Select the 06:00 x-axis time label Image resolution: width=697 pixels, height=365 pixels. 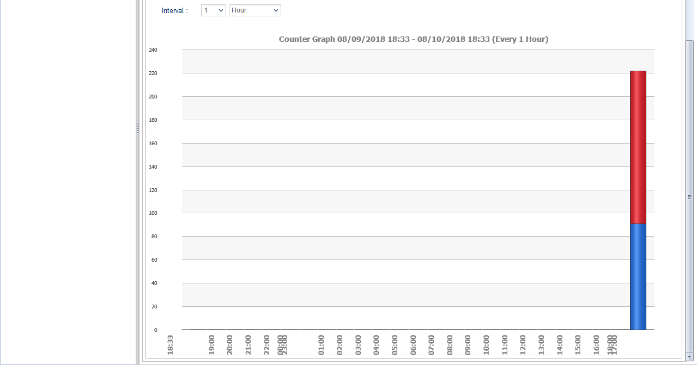point(413,345)
